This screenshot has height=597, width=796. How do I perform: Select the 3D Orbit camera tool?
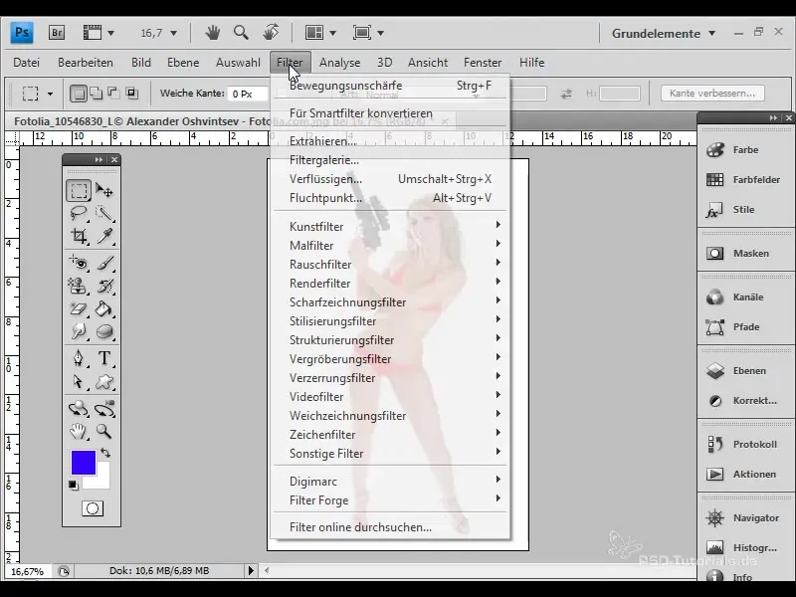(104, 408)
